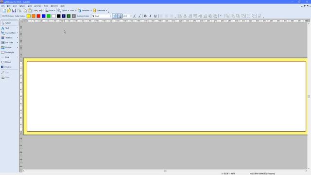
Task: Open the Tools menu
Action: pos(46,6)
